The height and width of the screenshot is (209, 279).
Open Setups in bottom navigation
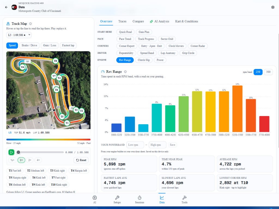(x=117, y=199)
